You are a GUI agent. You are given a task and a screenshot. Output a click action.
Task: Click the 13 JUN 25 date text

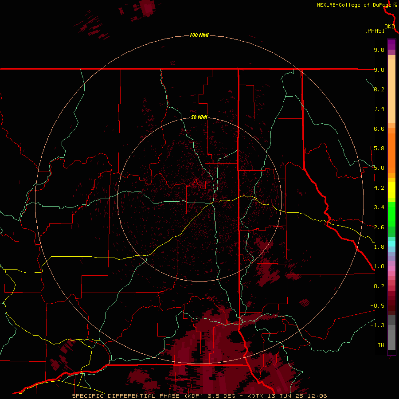pyautogui.click(x=286, y=396)
